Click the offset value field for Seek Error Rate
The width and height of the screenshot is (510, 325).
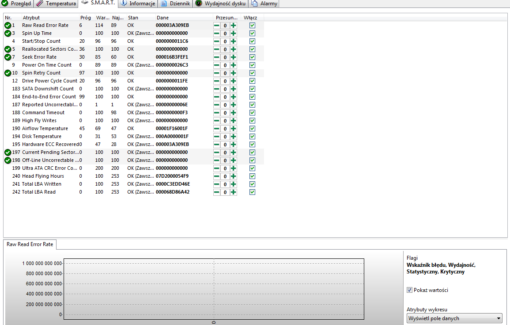(225, 57)
